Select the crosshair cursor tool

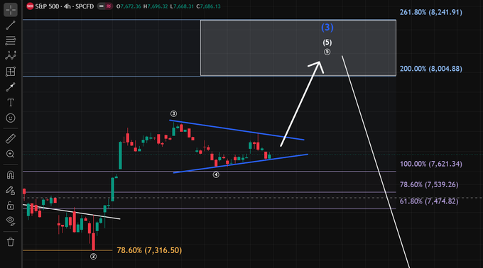[11, 9]
